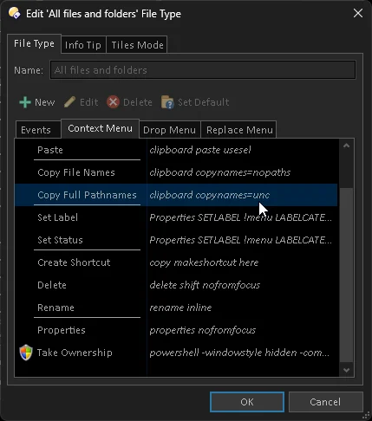Click the pencil Edit icon
The width and height of the screenshot is (372, 421).
pos(69,102)
